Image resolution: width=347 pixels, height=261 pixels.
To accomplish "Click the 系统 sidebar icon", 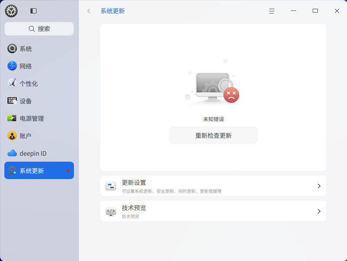I will 12,48.
